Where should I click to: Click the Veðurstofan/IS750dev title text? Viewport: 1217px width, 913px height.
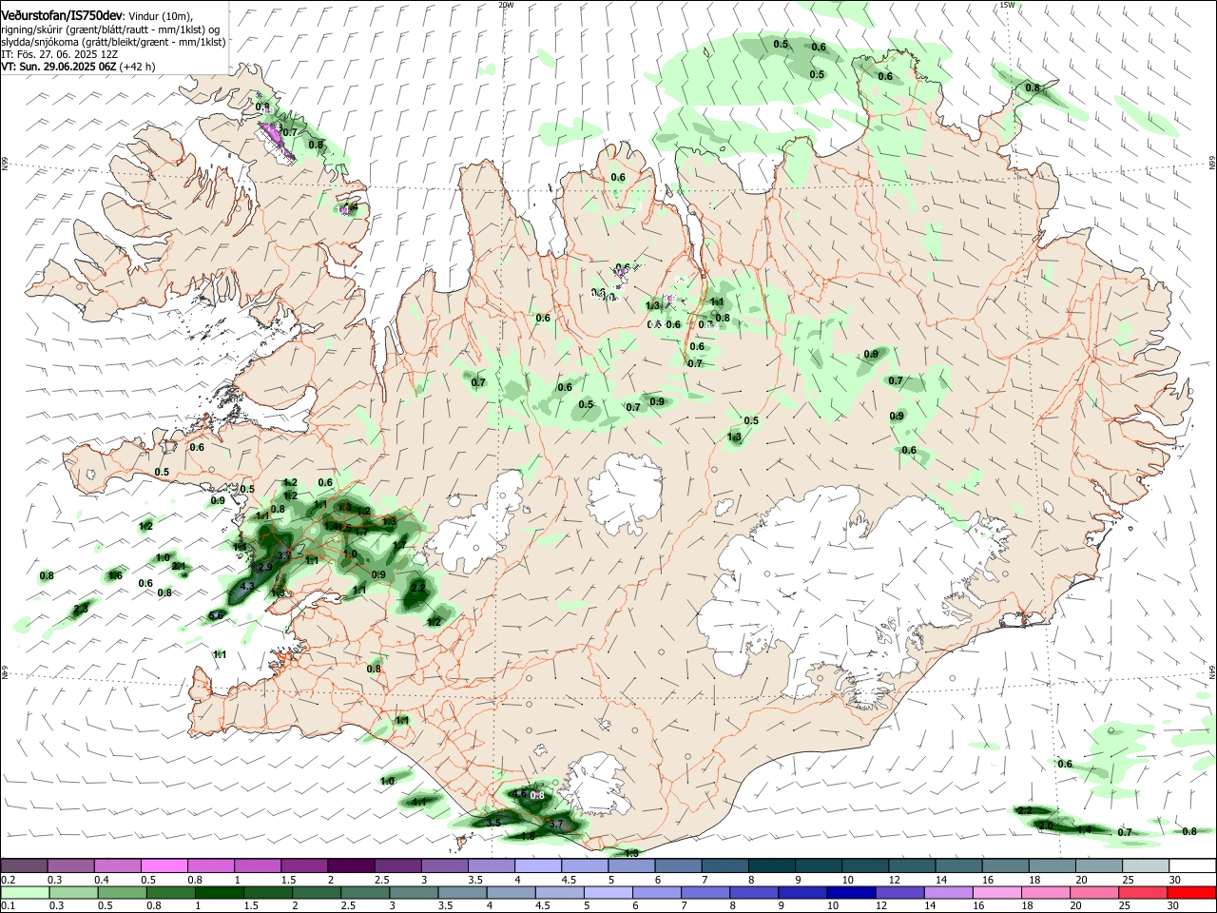coord(62,16)
